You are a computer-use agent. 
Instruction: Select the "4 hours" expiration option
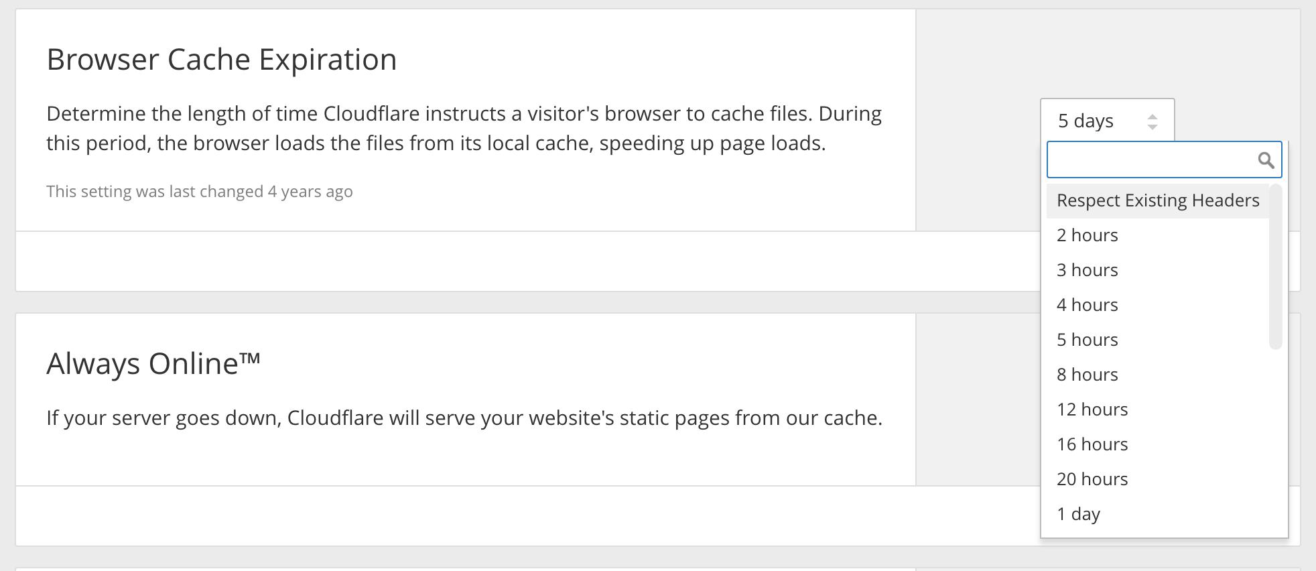(1087, 305)
